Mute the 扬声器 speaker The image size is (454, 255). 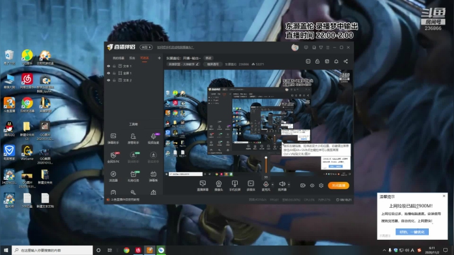(x=282, y=186)
